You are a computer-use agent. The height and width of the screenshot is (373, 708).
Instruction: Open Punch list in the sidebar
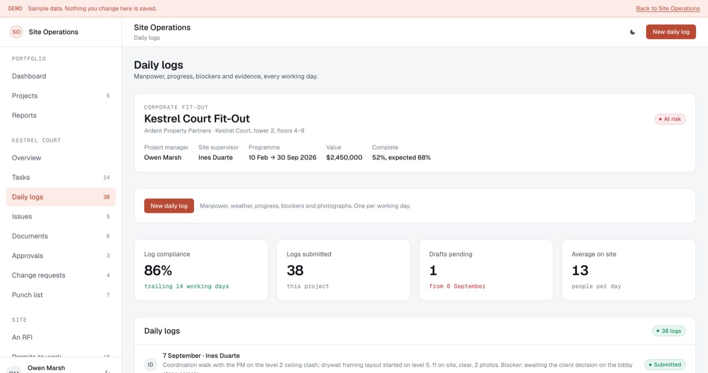61,295
